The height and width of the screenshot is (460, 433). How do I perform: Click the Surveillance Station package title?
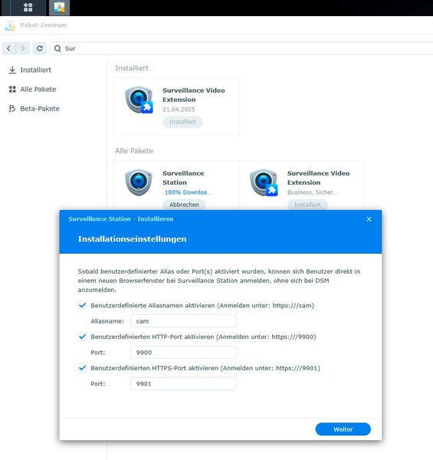click(x=183, y=178)
